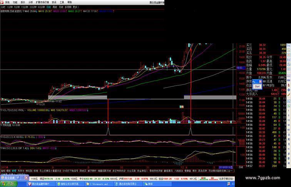
Task: Click 北京行情主站2 server status
Action: [226, 179]
